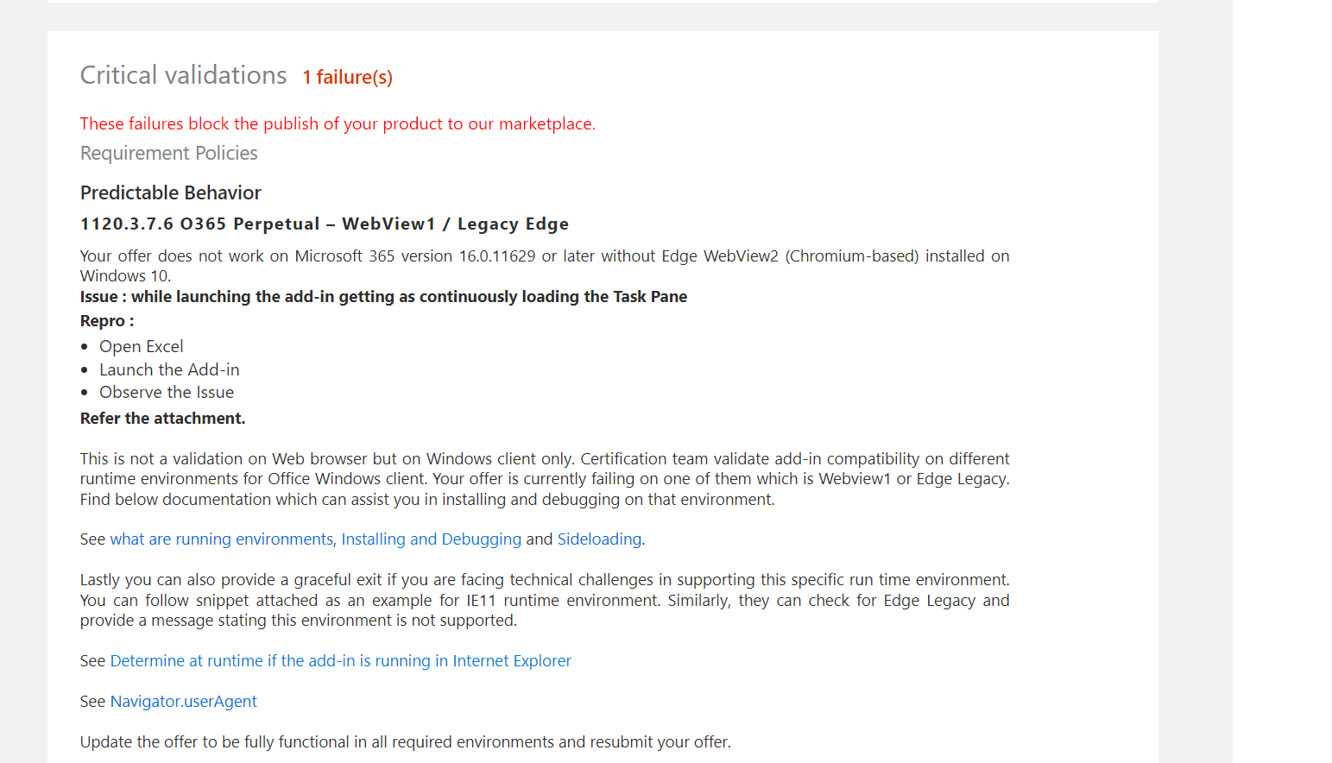
Task: Click the 'Update the offer to be fully functional' sentence
Action: click(x=405, y=742)
